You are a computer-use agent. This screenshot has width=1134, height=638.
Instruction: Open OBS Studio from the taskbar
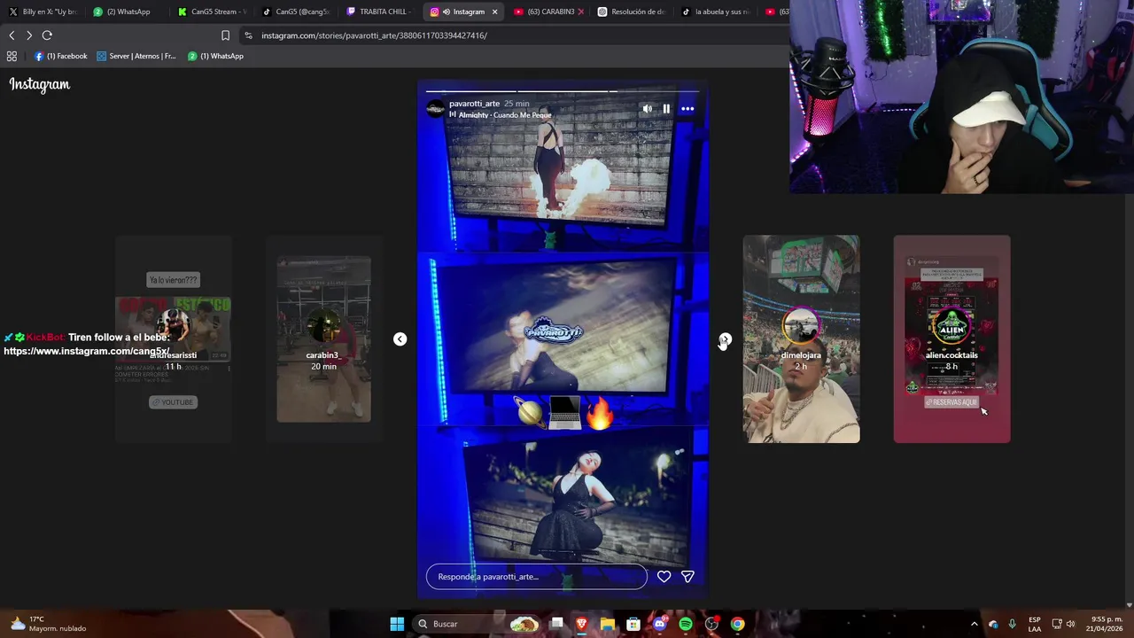711,624
